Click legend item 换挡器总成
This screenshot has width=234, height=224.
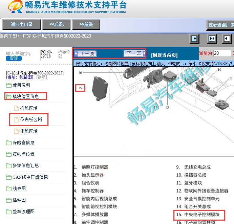[x=195, y=175]
